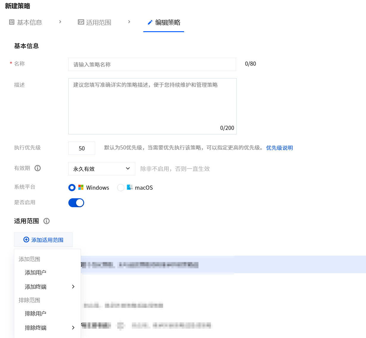Choose 排除用户 from the menu
Viewport: 366px width, 338px height.
point(36,313)
